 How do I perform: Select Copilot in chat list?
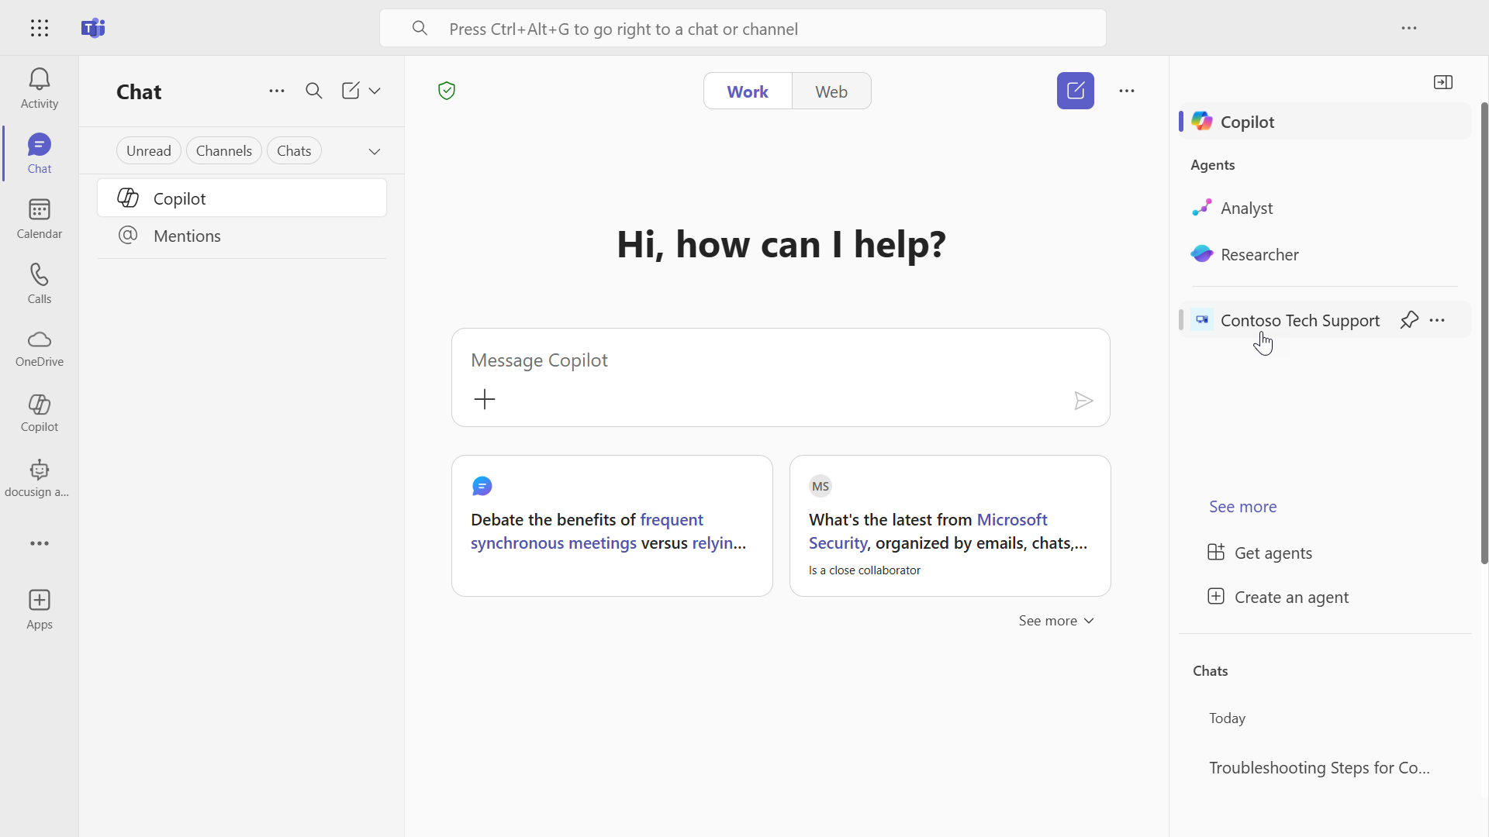click(x=242, y=198)
